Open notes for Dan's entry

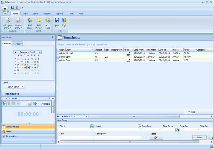pos(128,60)
